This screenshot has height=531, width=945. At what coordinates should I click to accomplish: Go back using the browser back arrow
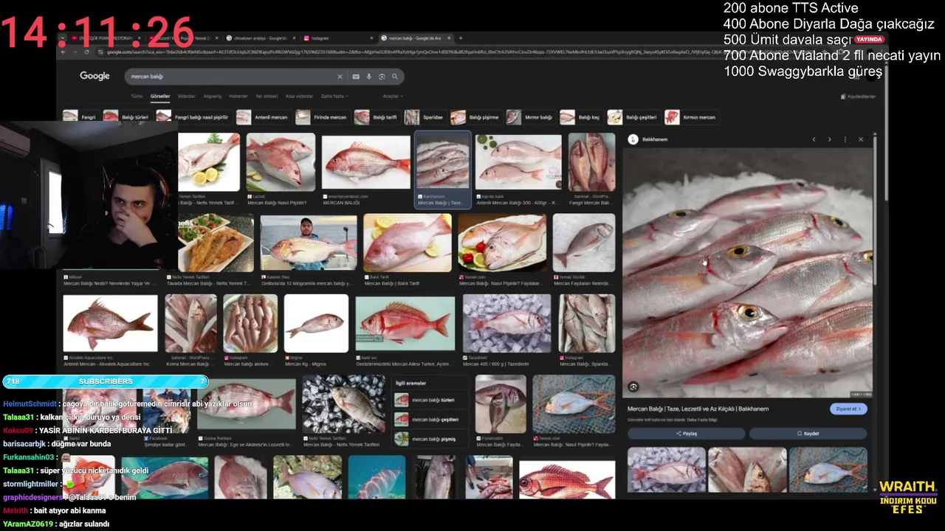click(x=63, y=52)
